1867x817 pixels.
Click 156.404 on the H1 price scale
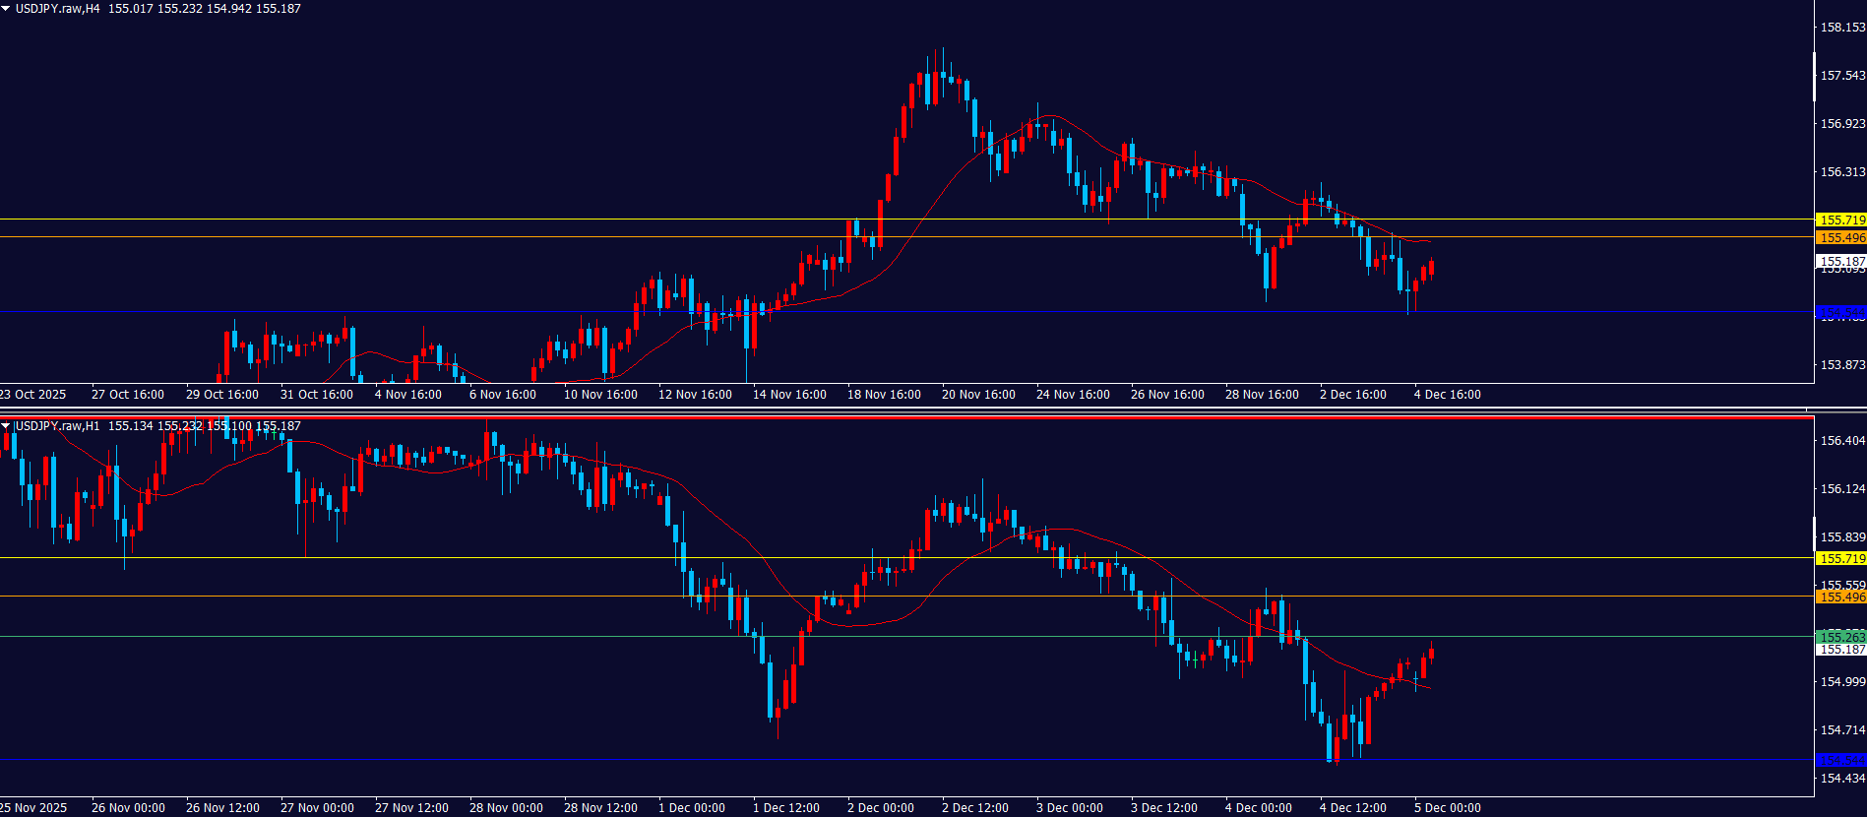(x=1842, y=441)
